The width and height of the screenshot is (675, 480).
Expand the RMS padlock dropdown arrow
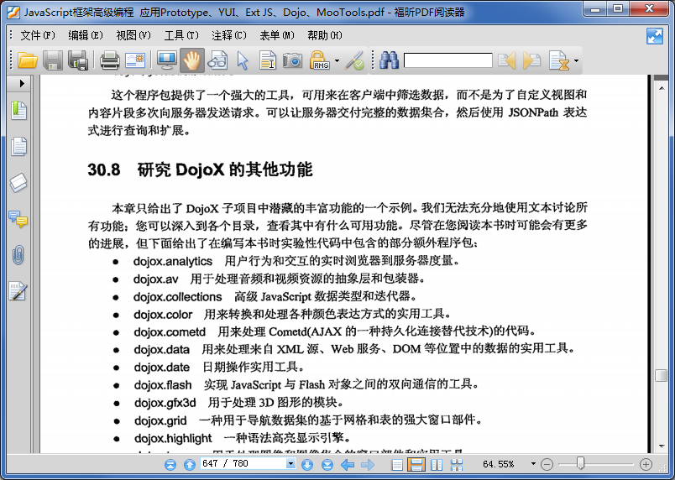point(337,60)
